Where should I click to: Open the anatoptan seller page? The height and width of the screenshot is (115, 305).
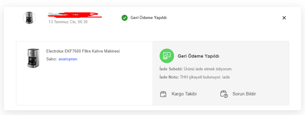tap(68, 59)
